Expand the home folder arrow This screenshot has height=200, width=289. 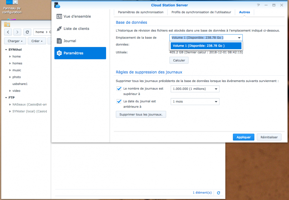point(10,57)
